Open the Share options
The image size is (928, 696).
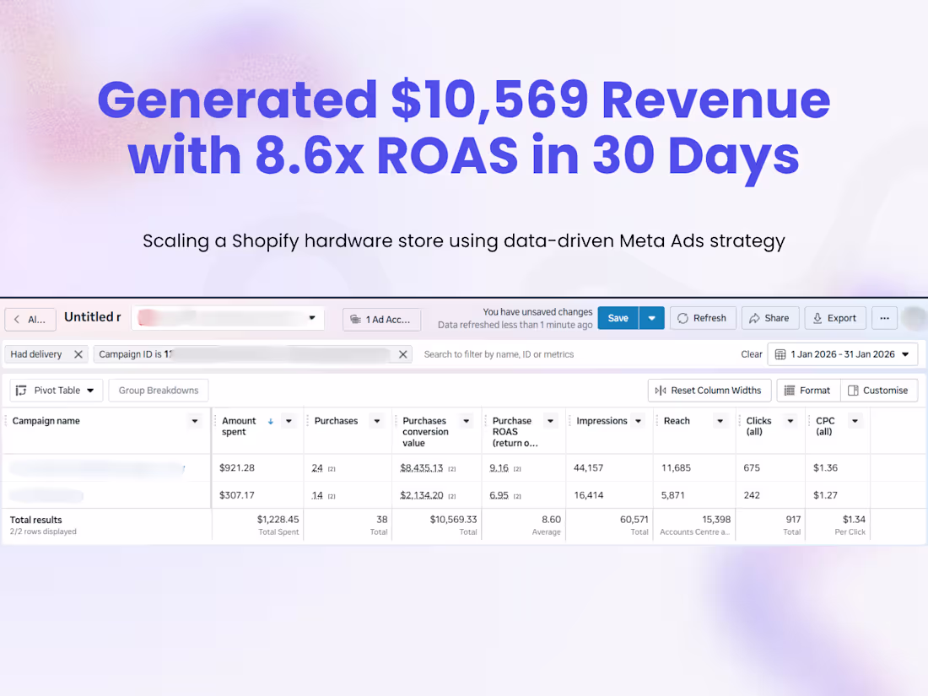click(769, 318)
